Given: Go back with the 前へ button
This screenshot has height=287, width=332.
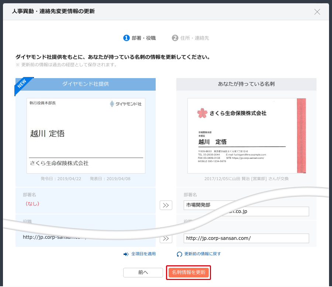Looking at the screenshot, I should click(143, 272).
